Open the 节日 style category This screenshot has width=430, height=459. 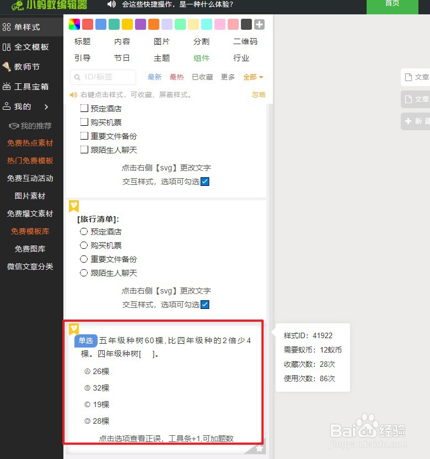point(122,58)
